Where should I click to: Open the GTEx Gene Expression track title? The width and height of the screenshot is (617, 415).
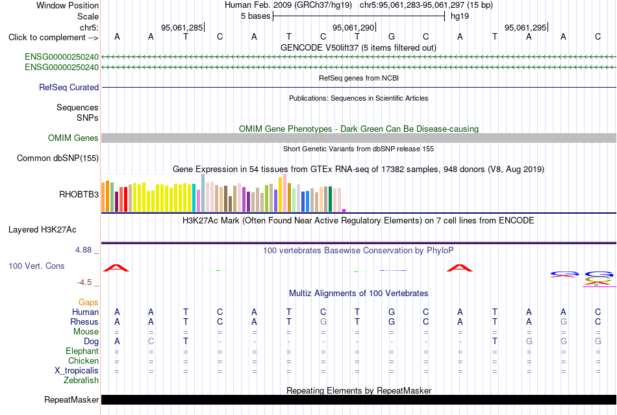pyautogui.click(x=359, y=169)
